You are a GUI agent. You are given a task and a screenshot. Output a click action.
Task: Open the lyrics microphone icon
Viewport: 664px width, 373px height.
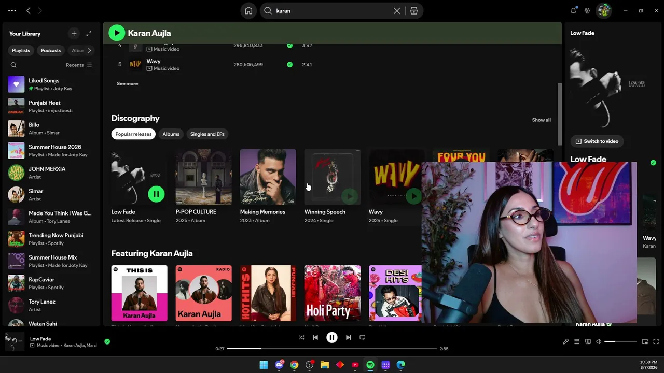tap(566, 341)
